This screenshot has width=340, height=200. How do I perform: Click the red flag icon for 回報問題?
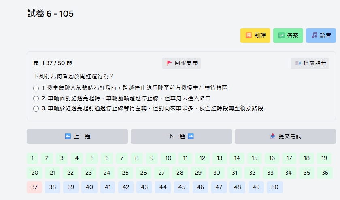tap(169, 63)
